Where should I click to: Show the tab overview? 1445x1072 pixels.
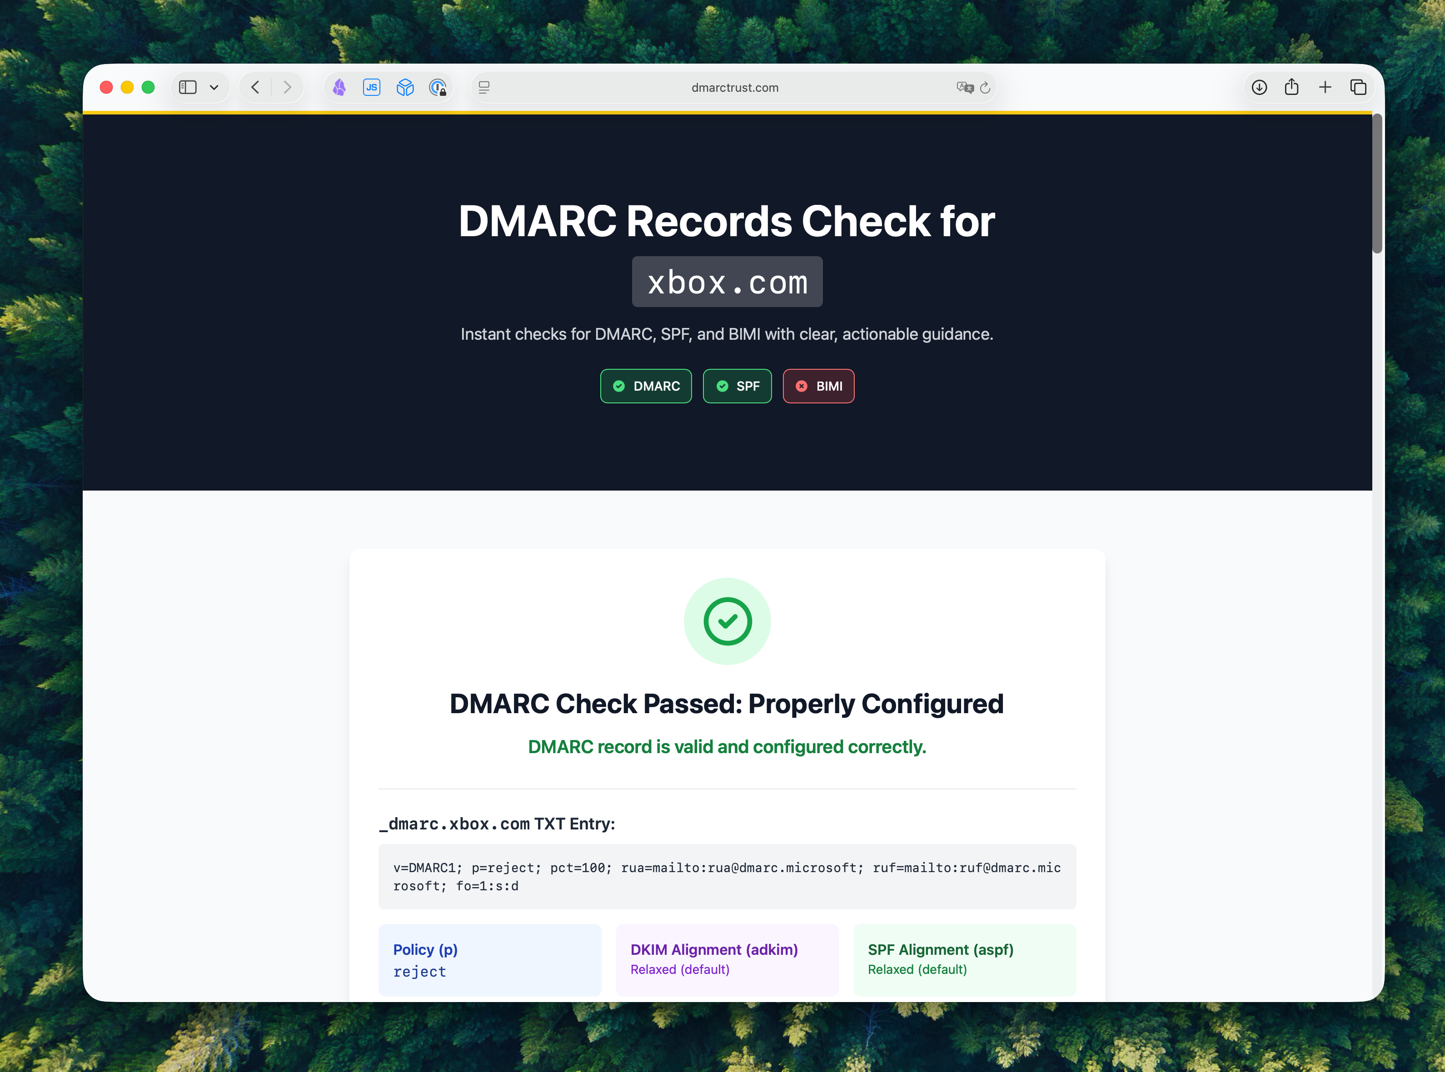tap(1358, 87)
